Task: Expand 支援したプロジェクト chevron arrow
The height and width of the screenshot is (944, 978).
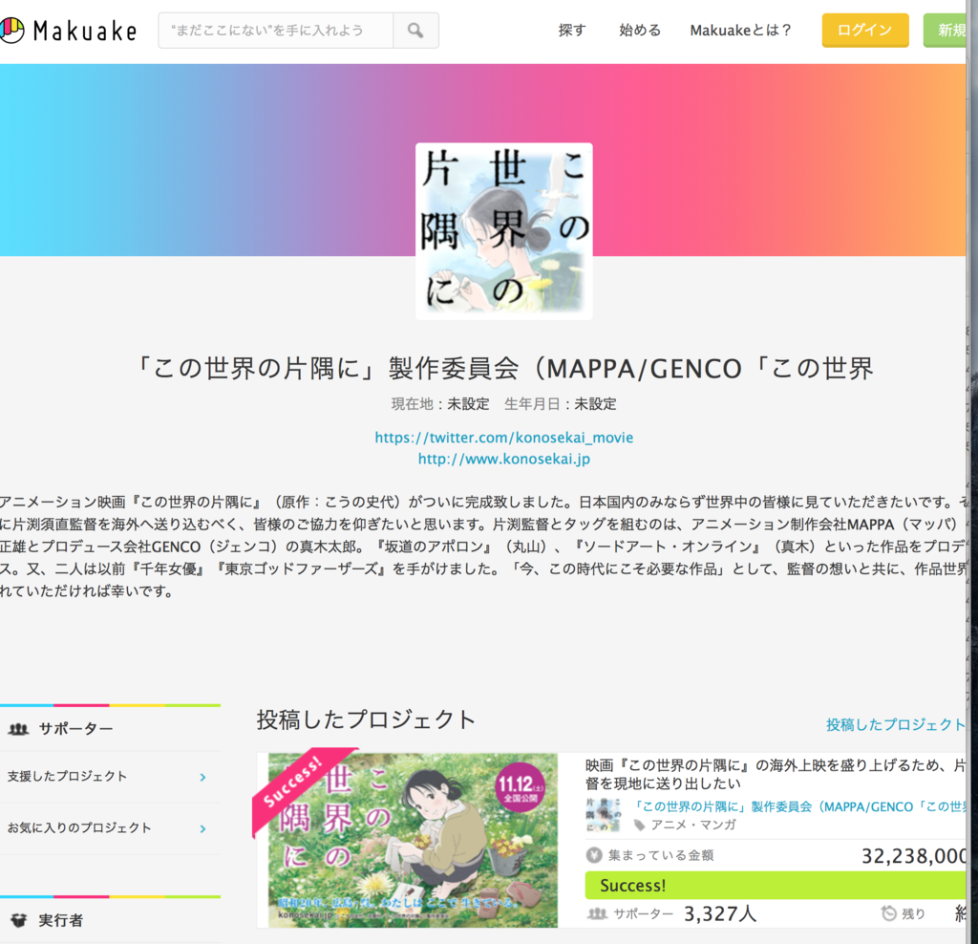Action: click(202, 777)
